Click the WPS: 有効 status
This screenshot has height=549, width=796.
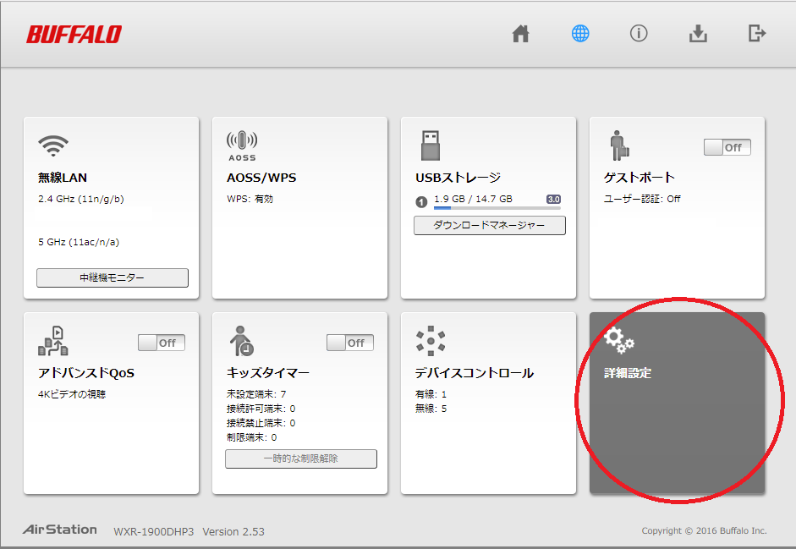point(250,199)
